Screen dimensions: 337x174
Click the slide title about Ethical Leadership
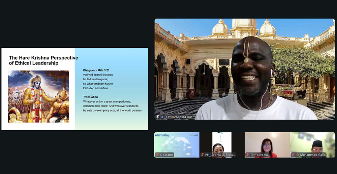43,60
